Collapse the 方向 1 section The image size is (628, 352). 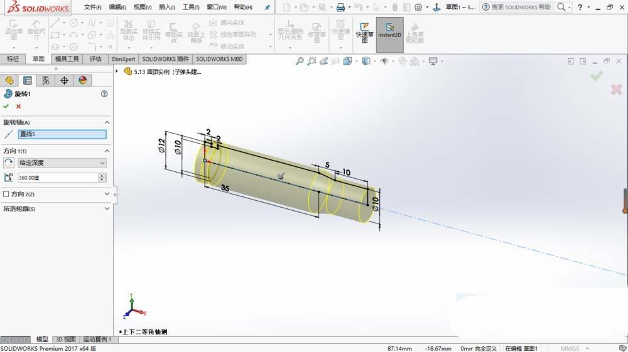point(107,151)
